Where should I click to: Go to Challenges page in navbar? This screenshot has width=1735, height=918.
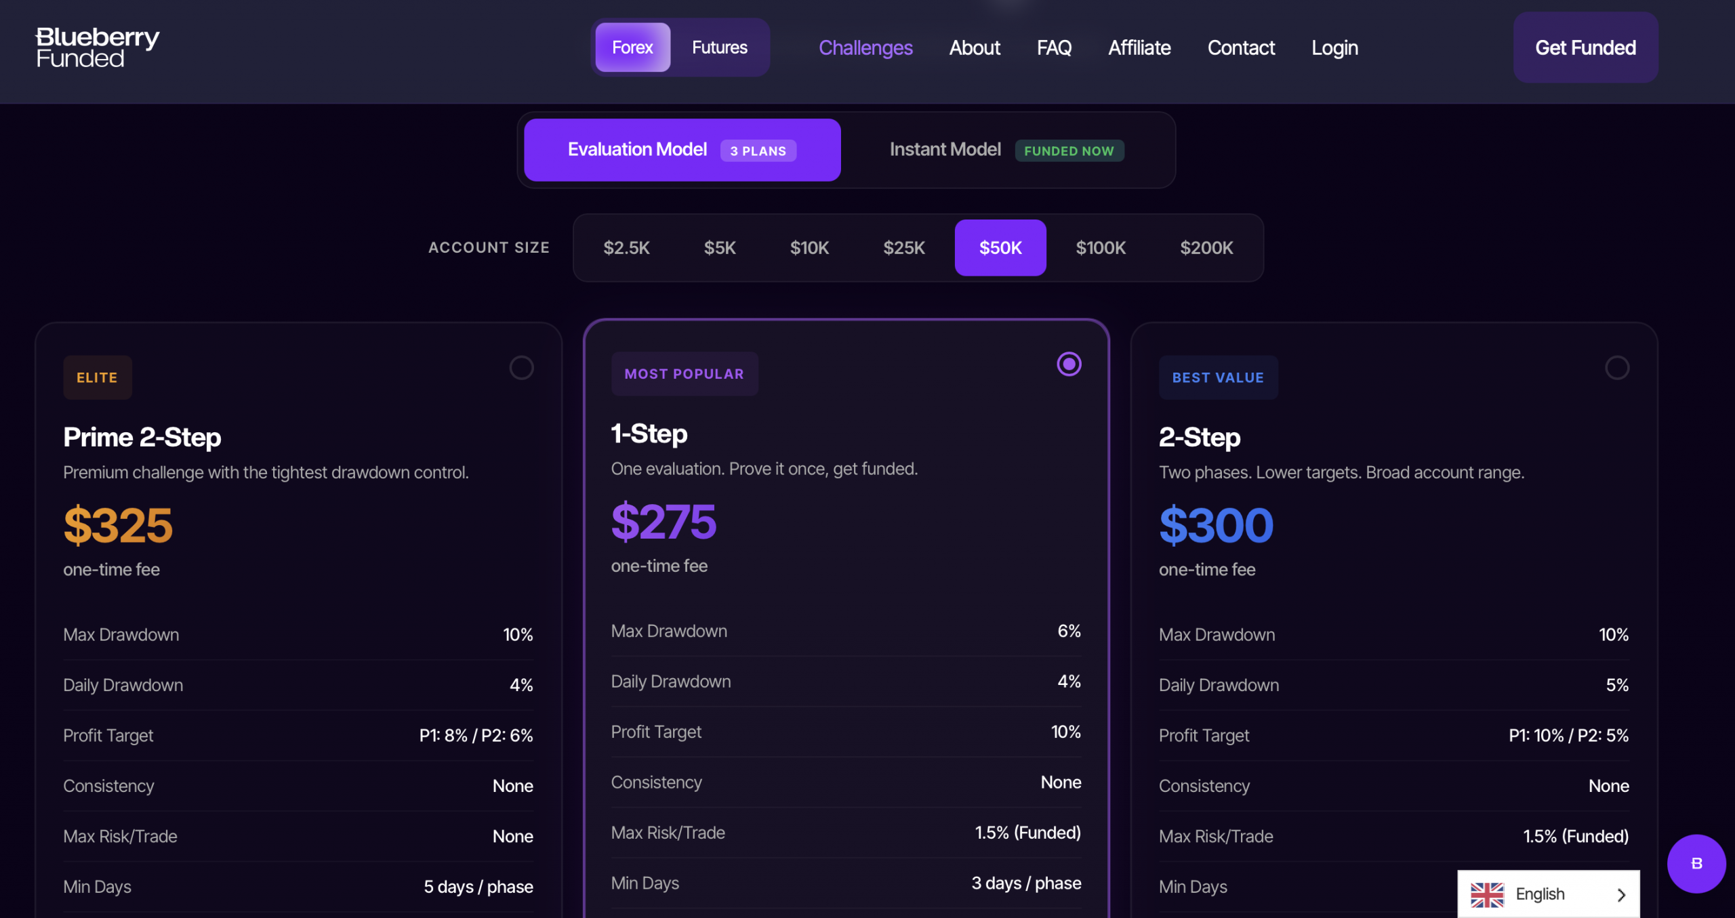[865, 47]
